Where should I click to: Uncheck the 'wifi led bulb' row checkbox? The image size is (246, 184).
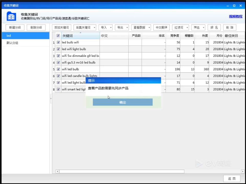(x=58, y=69)
